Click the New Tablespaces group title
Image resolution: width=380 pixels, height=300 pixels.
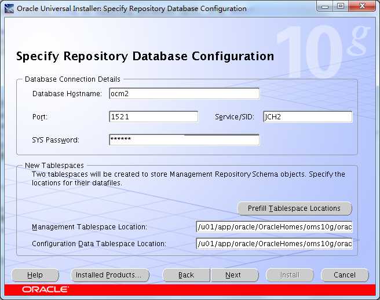tap(54, 166)
